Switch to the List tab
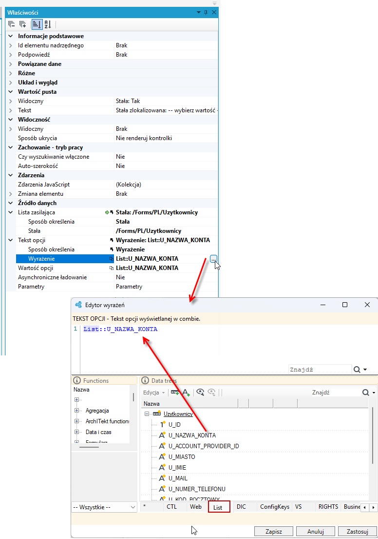This screenshot has width=378, height=539. pyautogui.click(x=219, y=507)
